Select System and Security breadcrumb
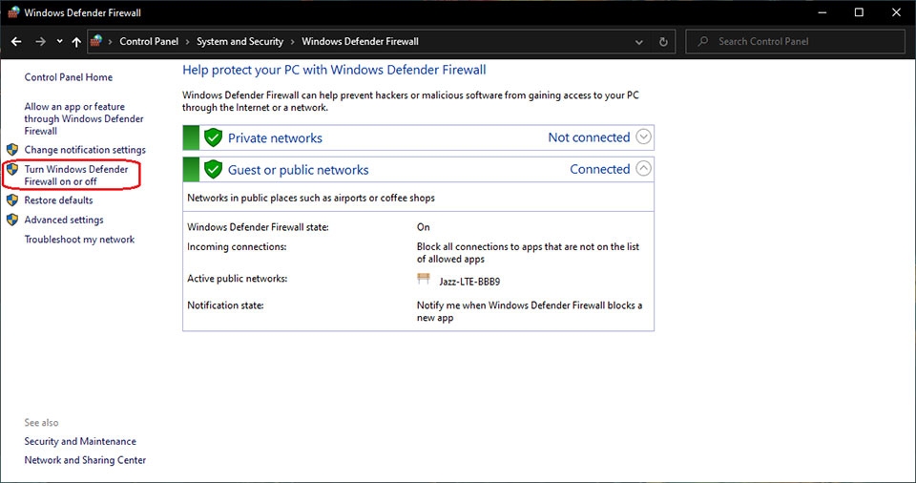The height and width of the screenshot is (483, 916). click(239, 42)
